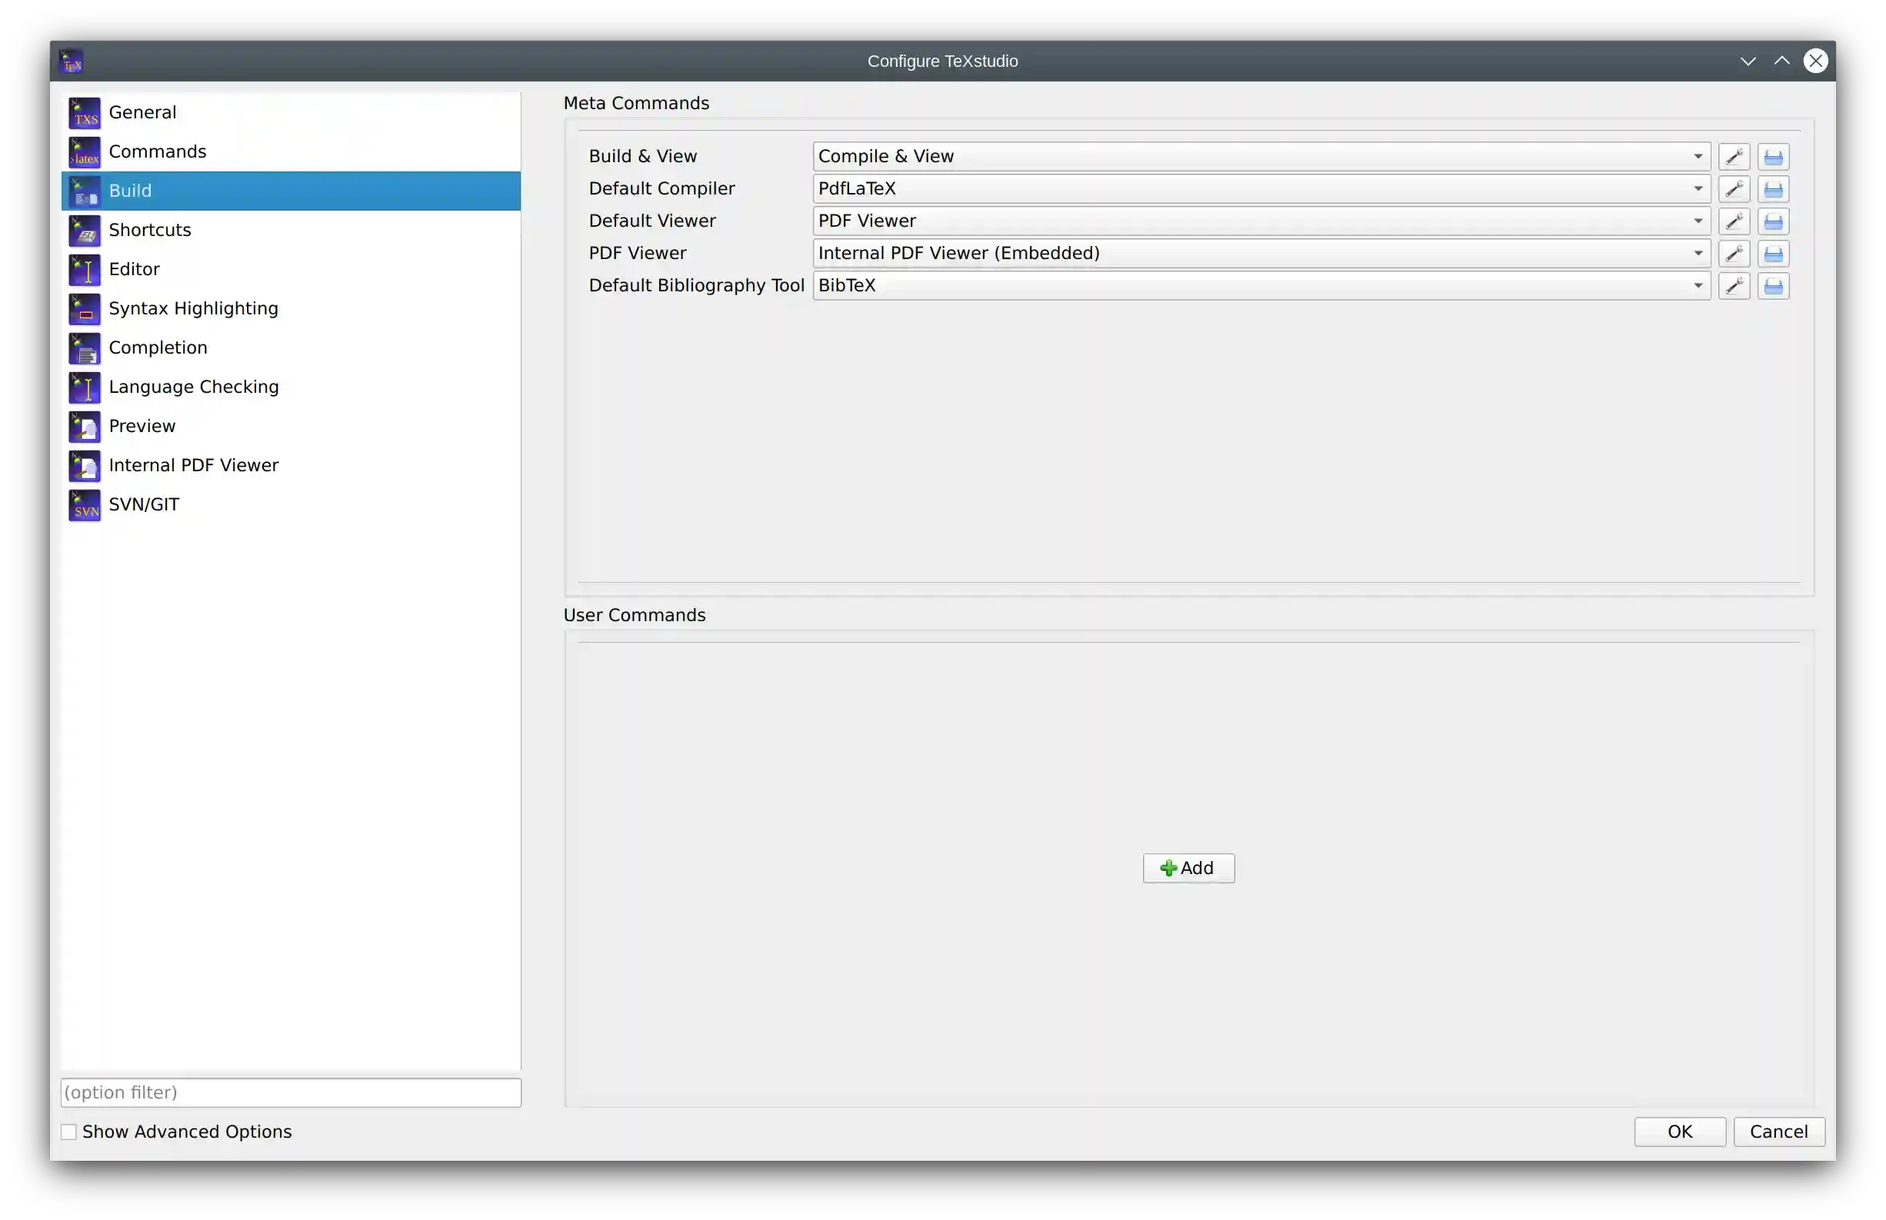Open the Default Viewer dropdown

[x=1698, y=221]
